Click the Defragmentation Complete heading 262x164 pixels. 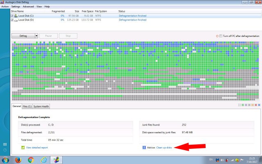(34, 117)
